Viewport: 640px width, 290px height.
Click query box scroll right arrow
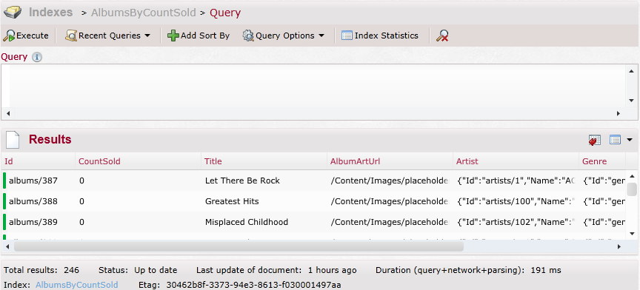619,113
